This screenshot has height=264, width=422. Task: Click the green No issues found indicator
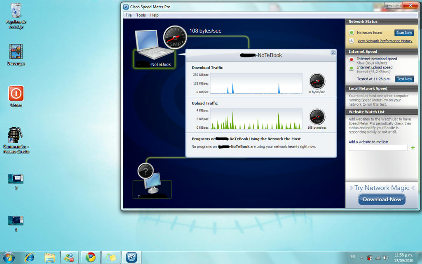(x=351, y=33)
